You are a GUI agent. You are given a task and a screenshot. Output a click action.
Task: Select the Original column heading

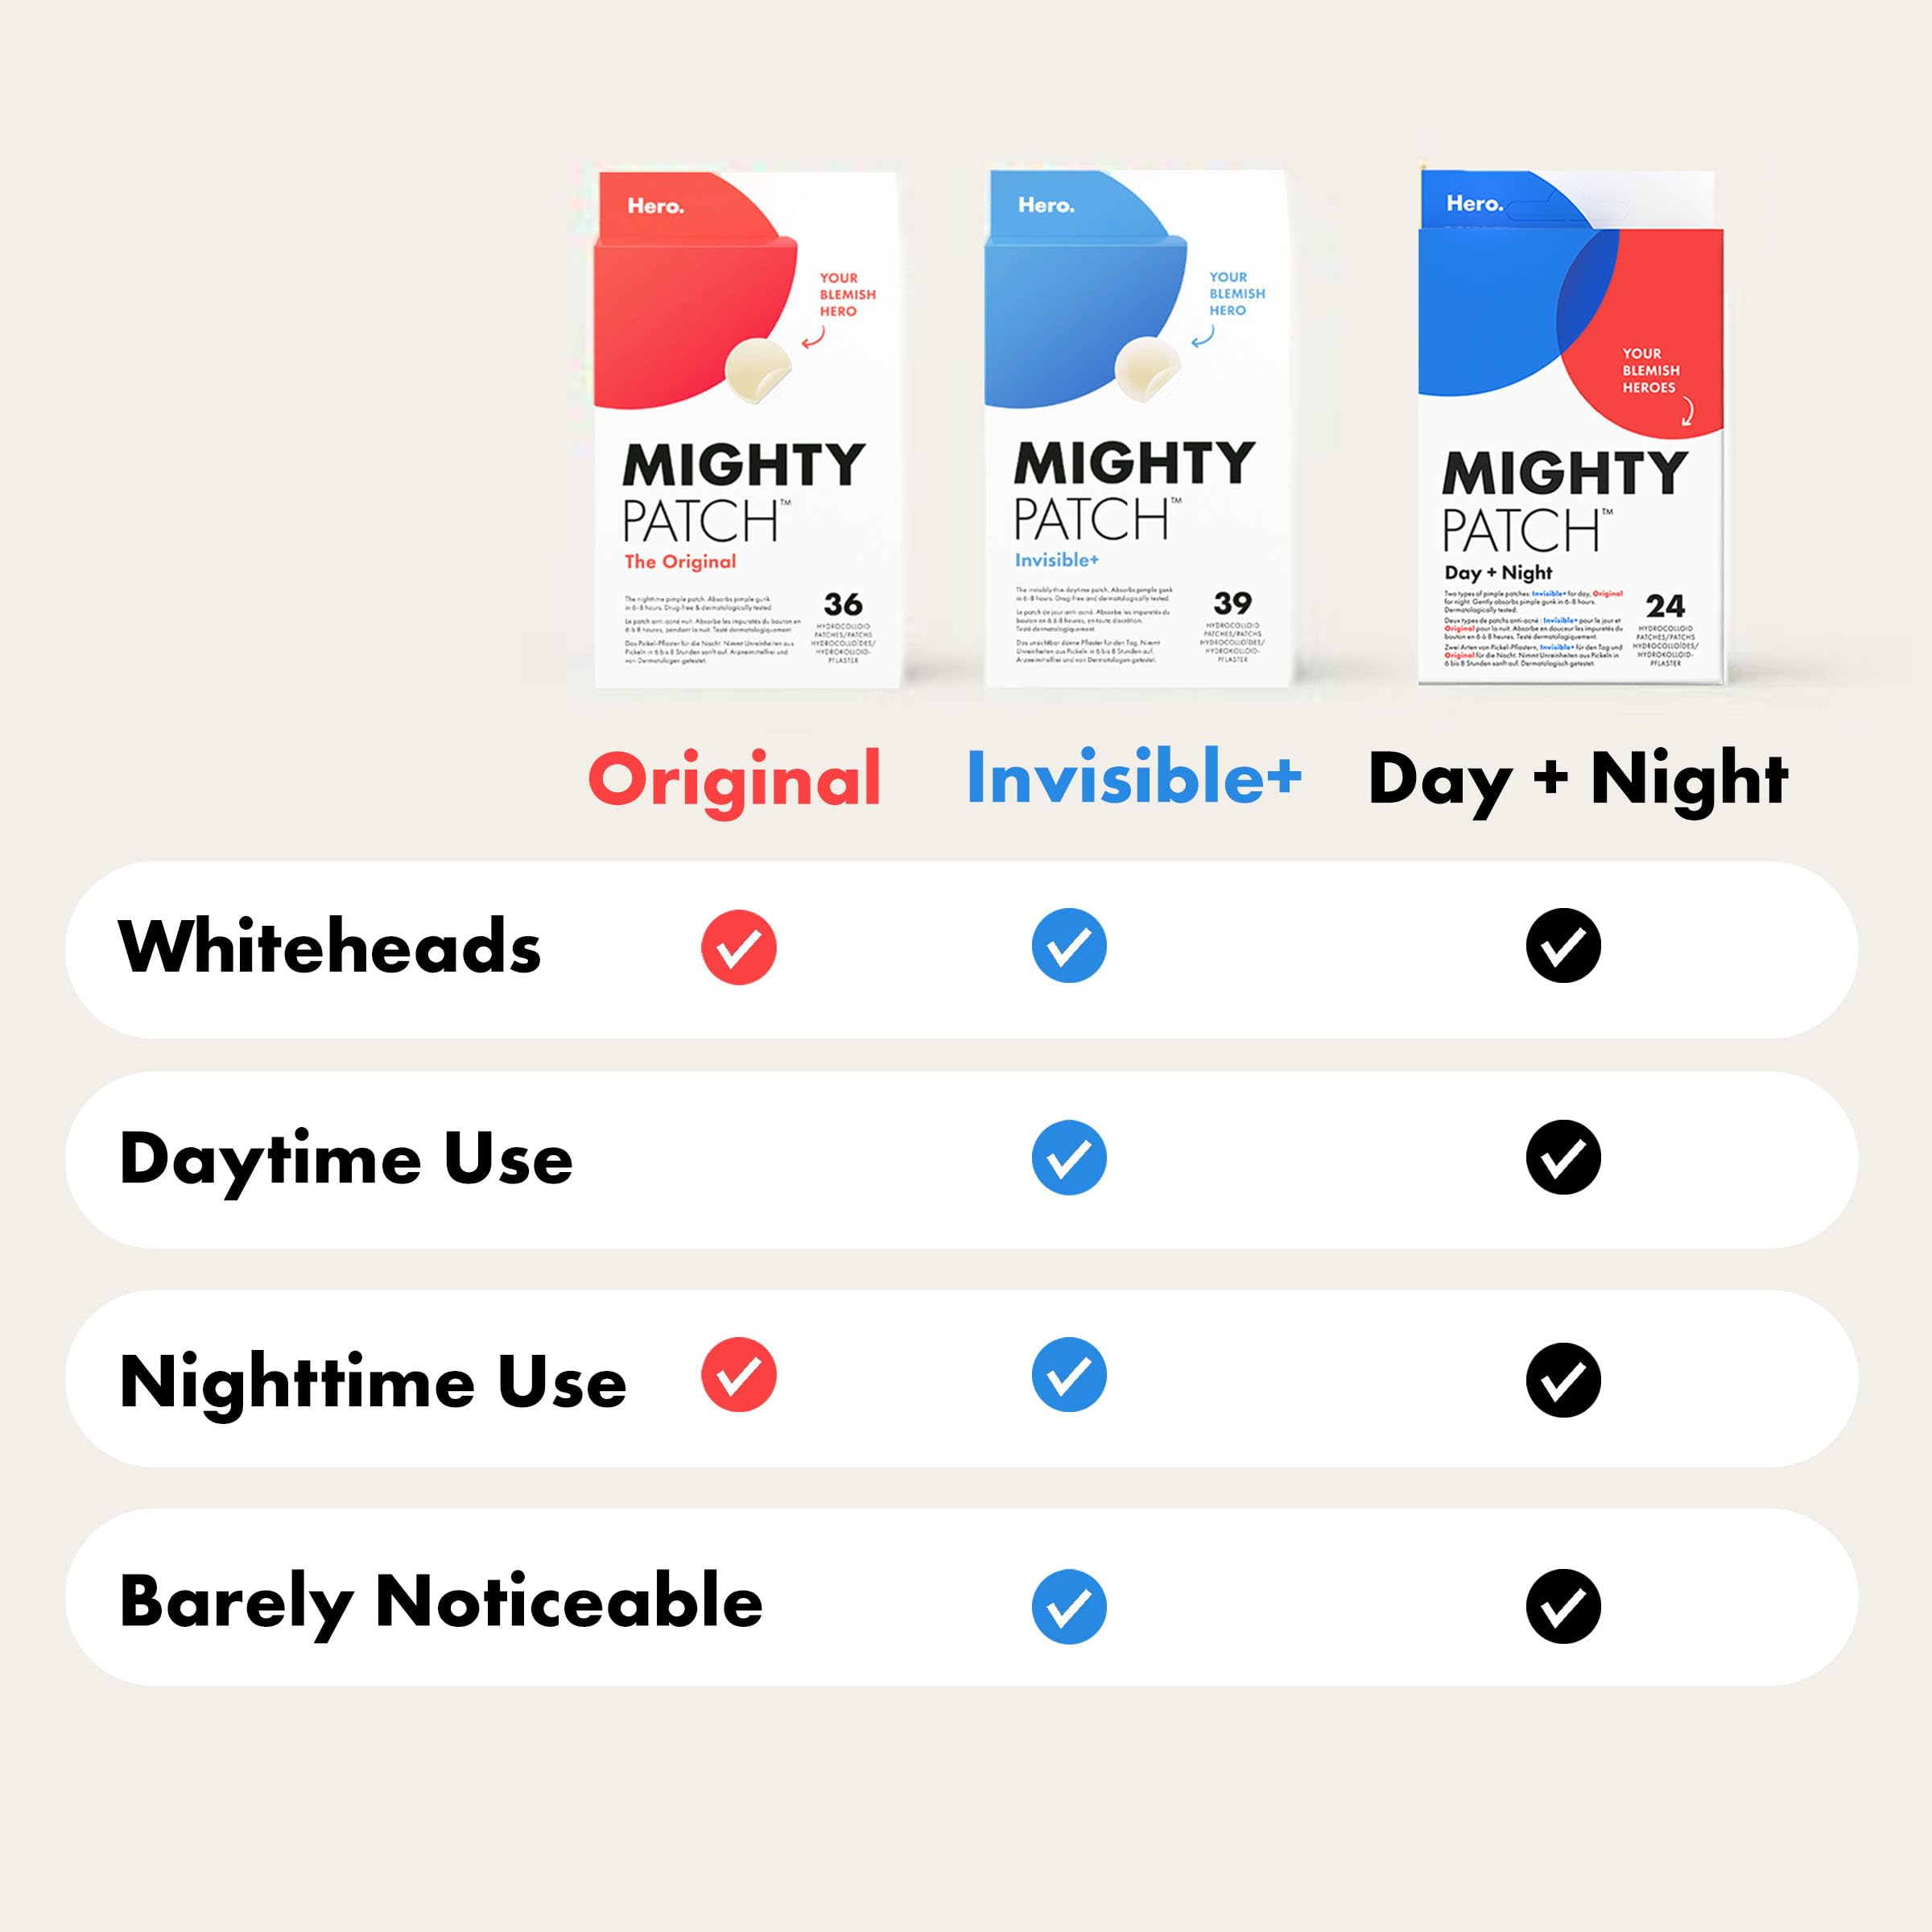(734, 780)
